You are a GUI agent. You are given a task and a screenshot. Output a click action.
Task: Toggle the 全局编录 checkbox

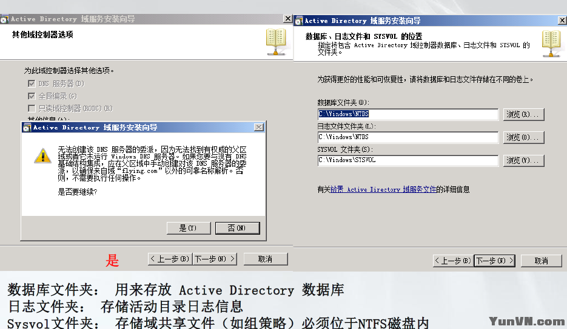coord(32,96)
